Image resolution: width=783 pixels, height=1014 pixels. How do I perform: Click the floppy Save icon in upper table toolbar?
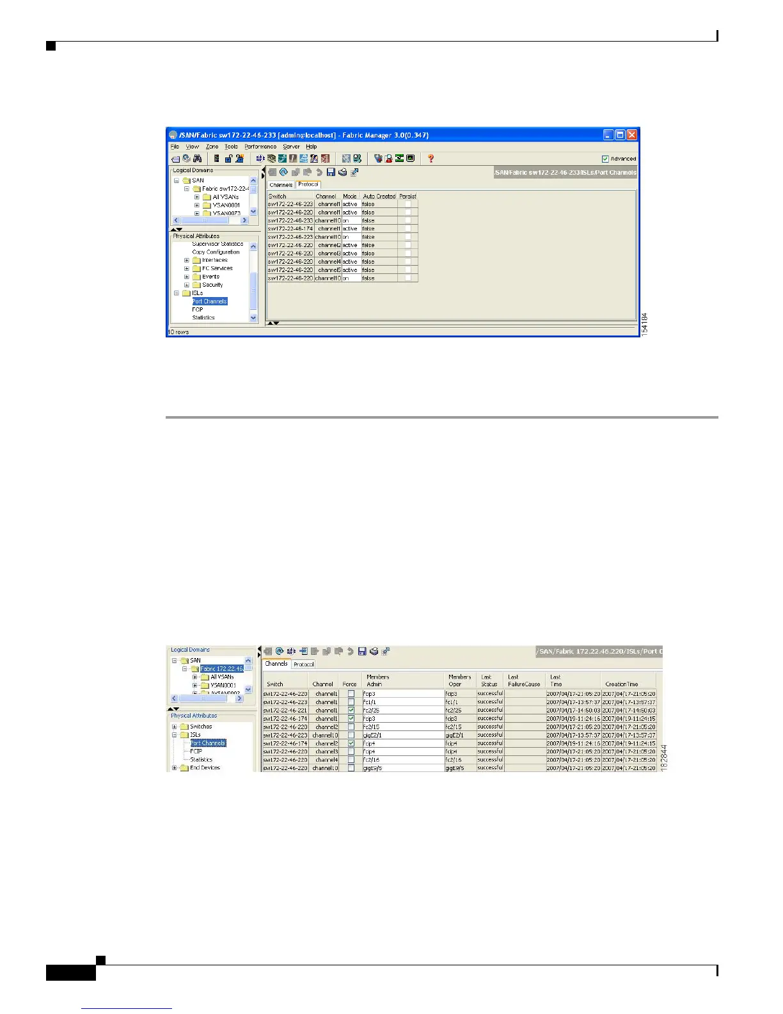click(x=331, y=172)
